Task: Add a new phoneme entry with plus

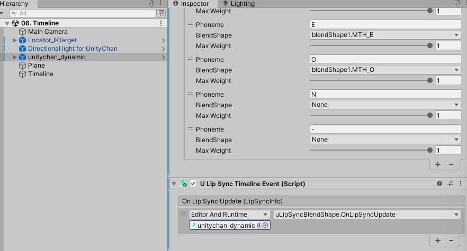Action: pyautogui.click(x=438, y=164)
